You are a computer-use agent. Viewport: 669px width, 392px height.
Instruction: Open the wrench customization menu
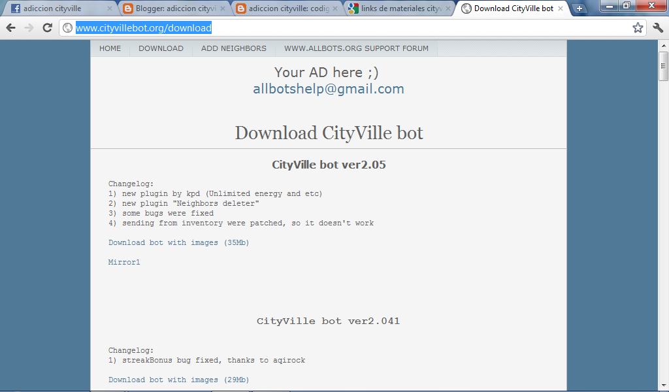pyautogui.click(x=659, y=29)
